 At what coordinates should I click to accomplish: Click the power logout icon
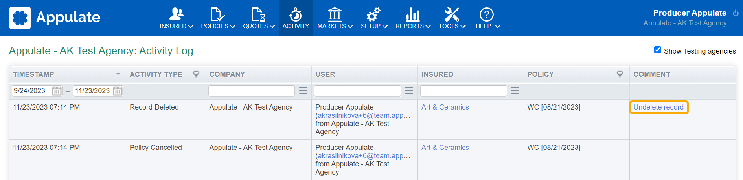[736, 13]
